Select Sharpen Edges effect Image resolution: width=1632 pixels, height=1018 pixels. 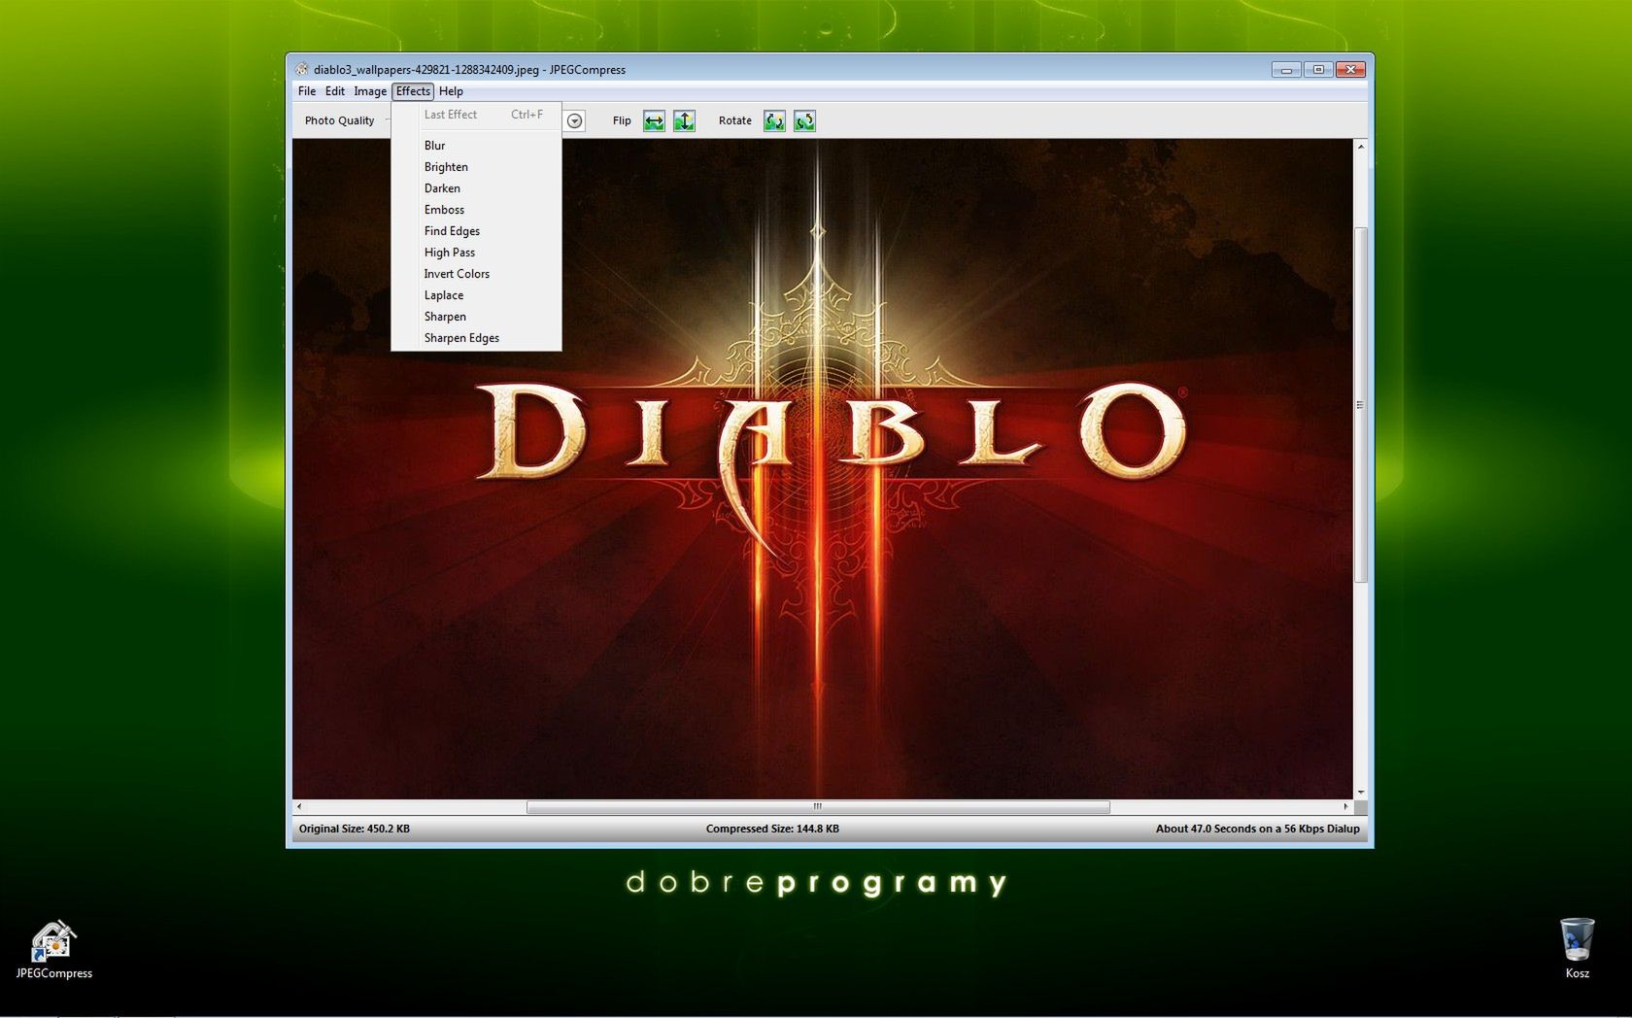(x=476, y=338)
